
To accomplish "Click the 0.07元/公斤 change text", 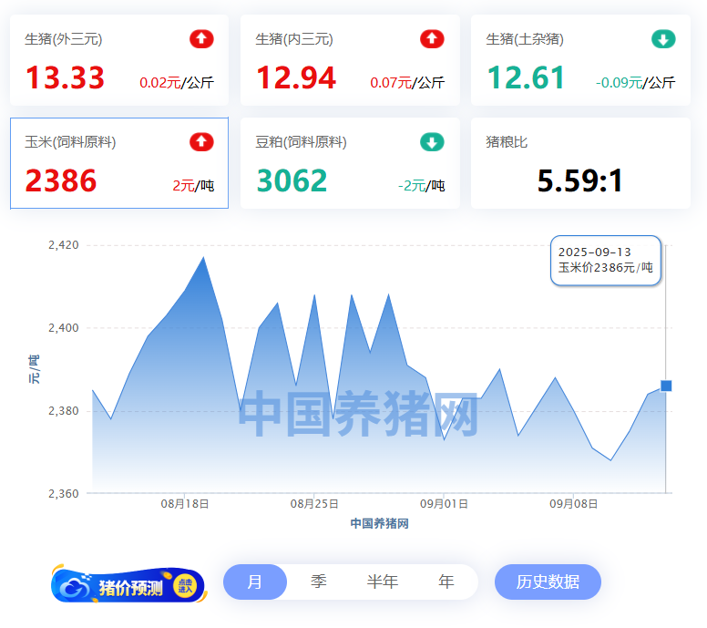I will click(407, 83).
